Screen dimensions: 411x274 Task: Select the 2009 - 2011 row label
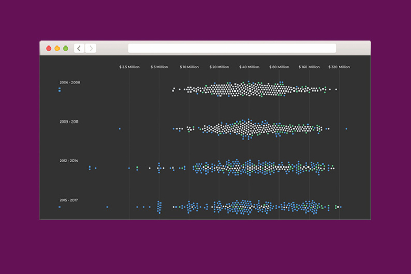point(69,121)
